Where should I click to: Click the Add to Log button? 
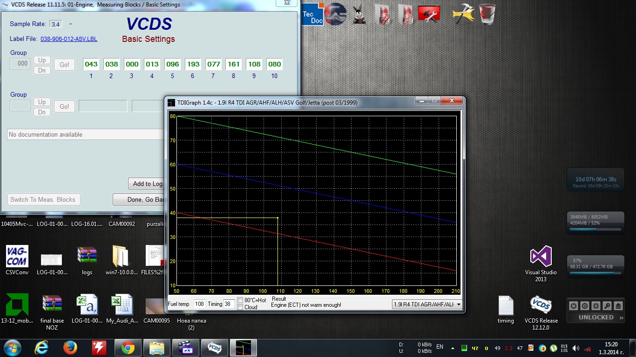tap(147, 184)
